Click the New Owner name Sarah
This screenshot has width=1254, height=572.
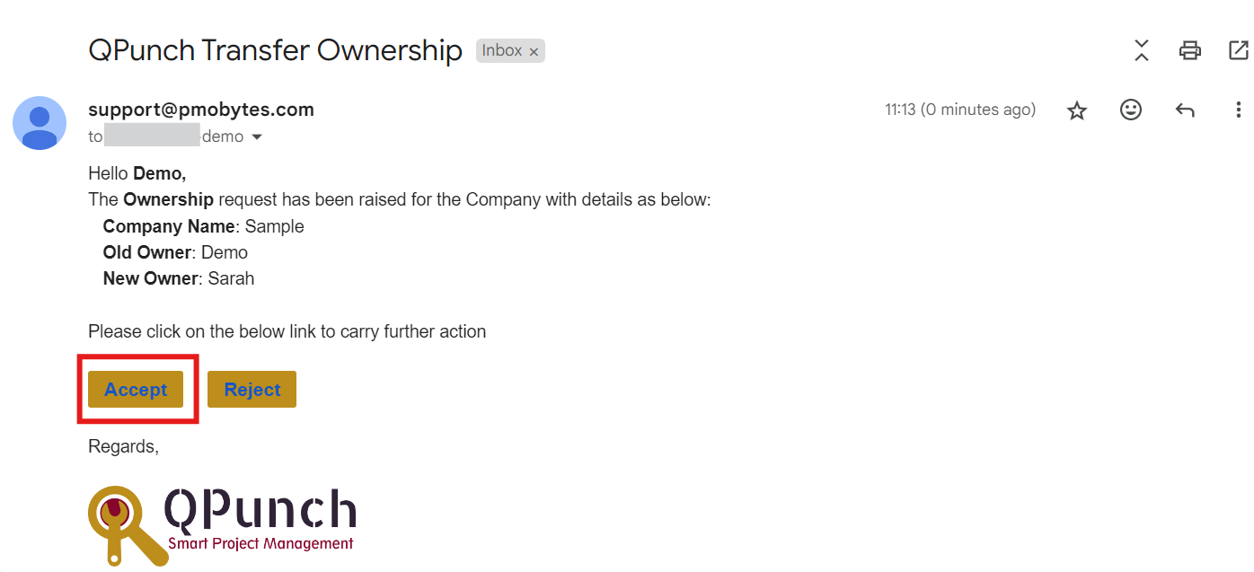[231, 278]
